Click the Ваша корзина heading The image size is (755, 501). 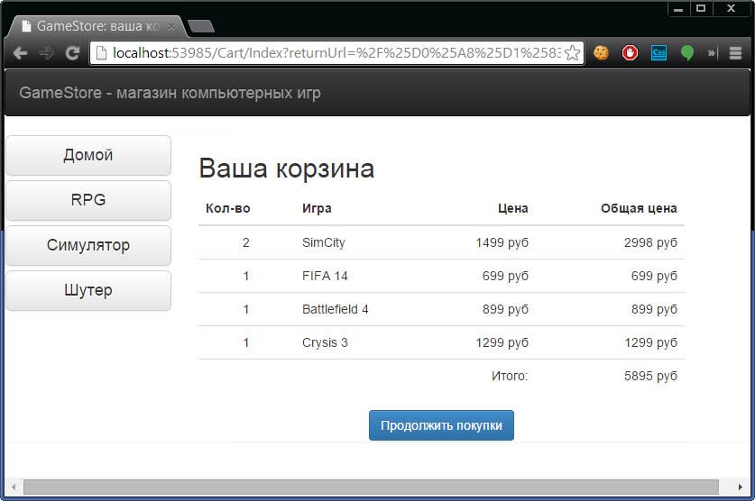click(287, 169)
